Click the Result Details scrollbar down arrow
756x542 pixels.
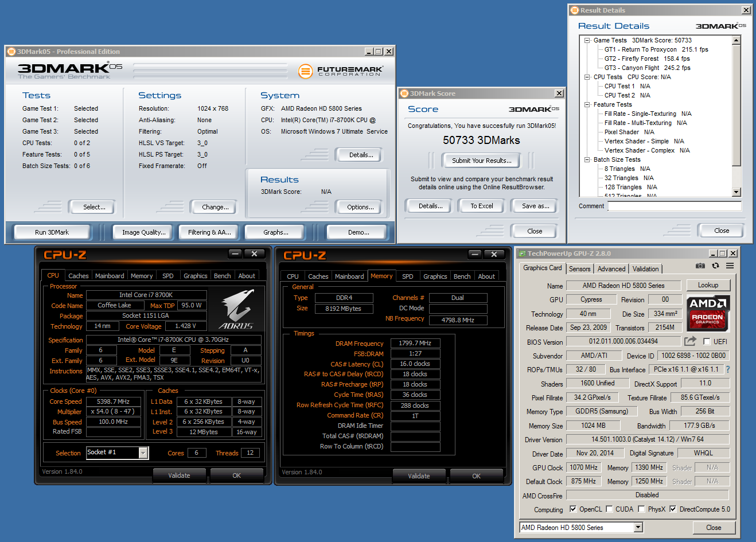(x=736, y=193)
